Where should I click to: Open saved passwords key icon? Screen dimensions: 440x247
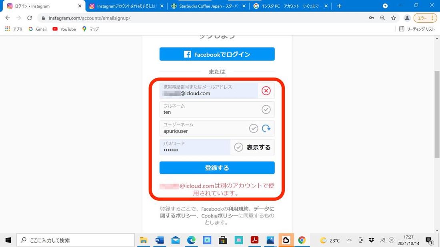click(372, 18)
